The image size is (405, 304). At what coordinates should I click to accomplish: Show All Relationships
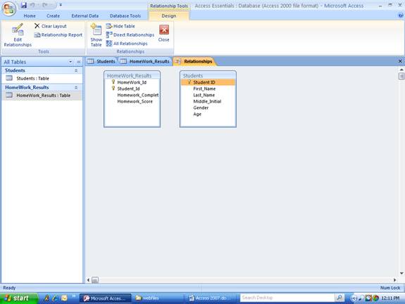[x=127, y=44]
